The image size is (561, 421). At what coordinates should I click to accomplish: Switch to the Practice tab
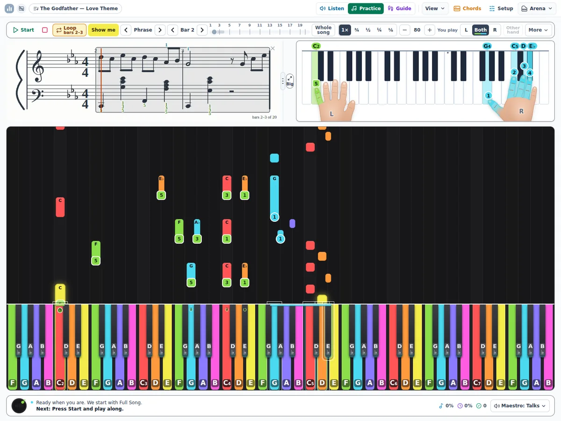click(366, 8)
